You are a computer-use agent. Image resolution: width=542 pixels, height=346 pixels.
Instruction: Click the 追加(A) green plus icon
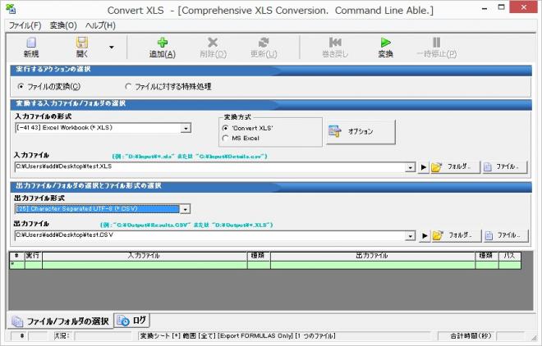163,43
